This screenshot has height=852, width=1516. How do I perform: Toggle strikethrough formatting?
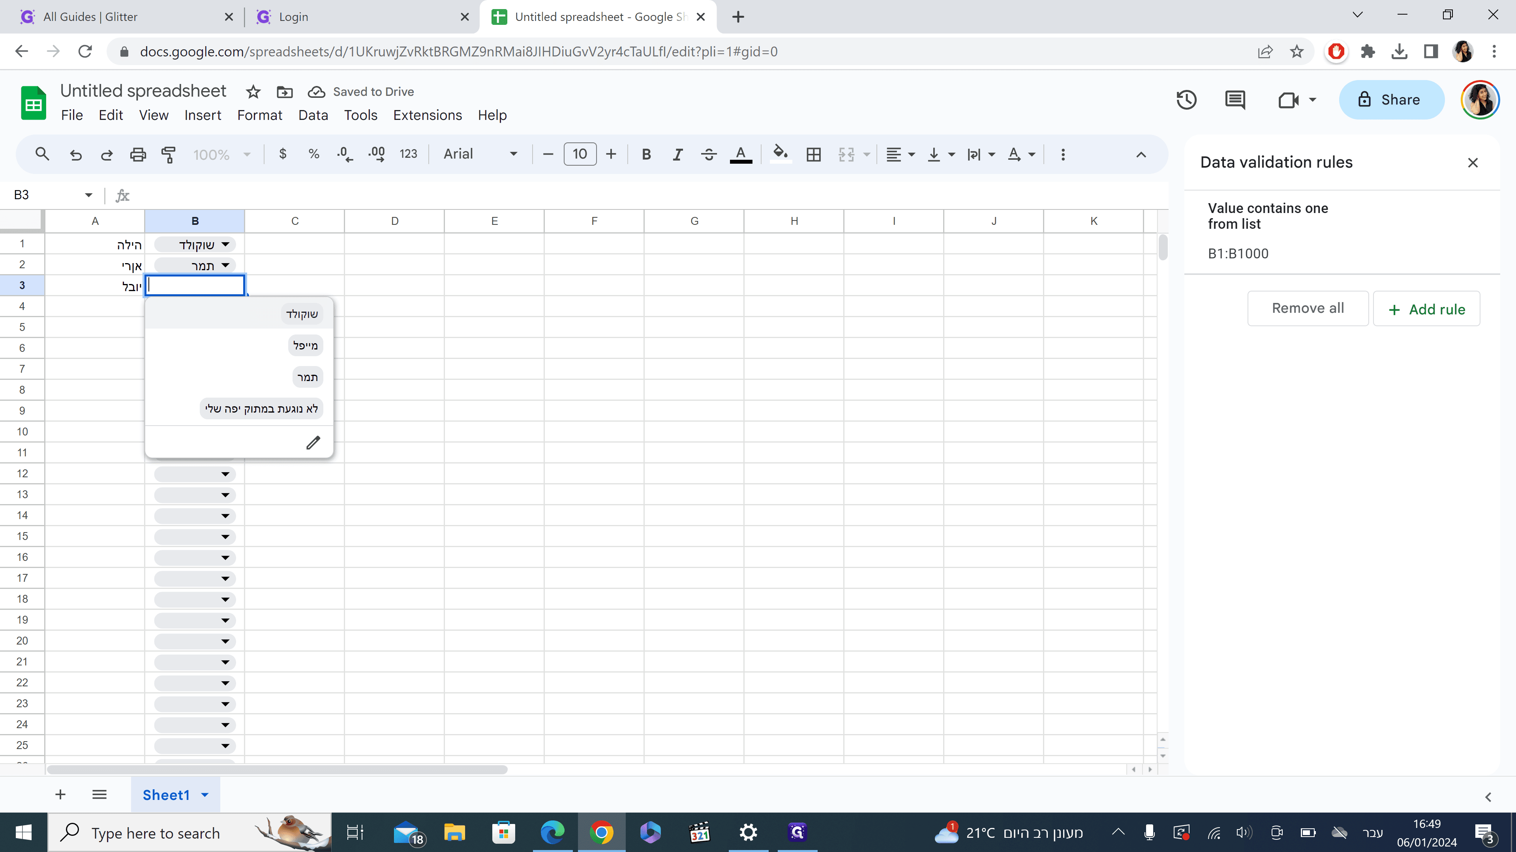709,154
